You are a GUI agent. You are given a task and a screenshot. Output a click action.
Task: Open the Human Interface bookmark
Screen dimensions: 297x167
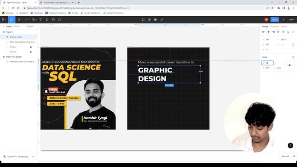(90, 13)
